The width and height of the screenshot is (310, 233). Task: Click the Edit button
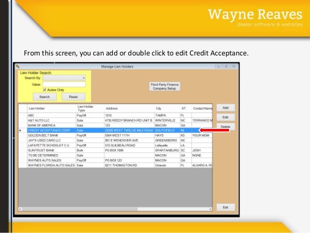pos(225,117)
